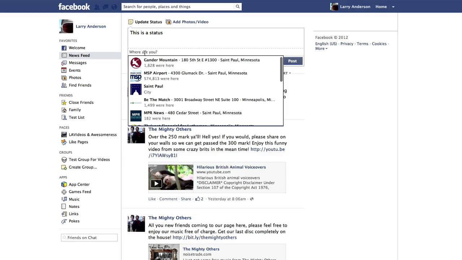The height and width of the screenshot is (260, 462).
Task: Open the Privacy footer link
Action: pos(347,44)
